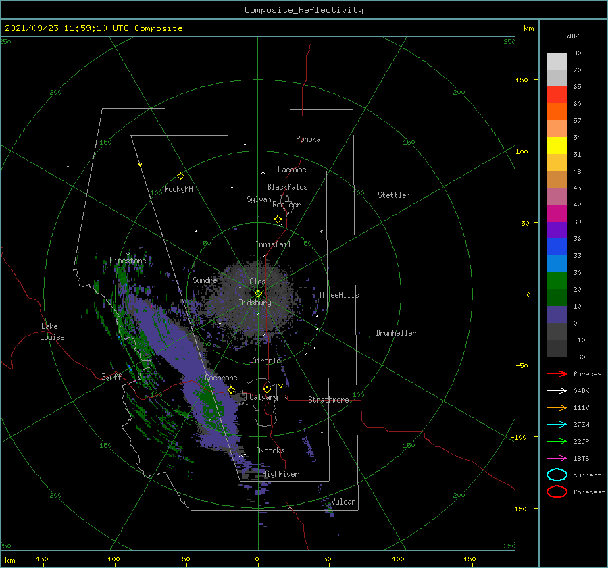608x568 pixels.
Task: Click the Cochrane town label
Action: 221,378
